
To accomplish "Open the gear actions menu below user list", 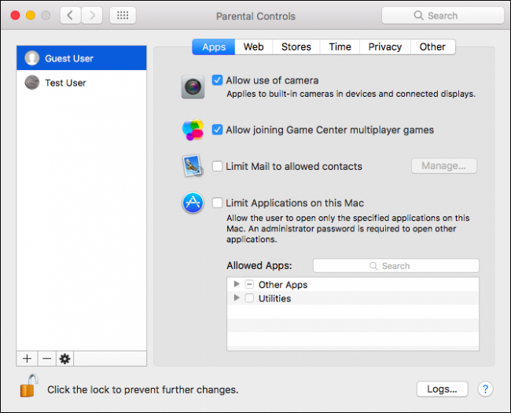I will point(64,359).
